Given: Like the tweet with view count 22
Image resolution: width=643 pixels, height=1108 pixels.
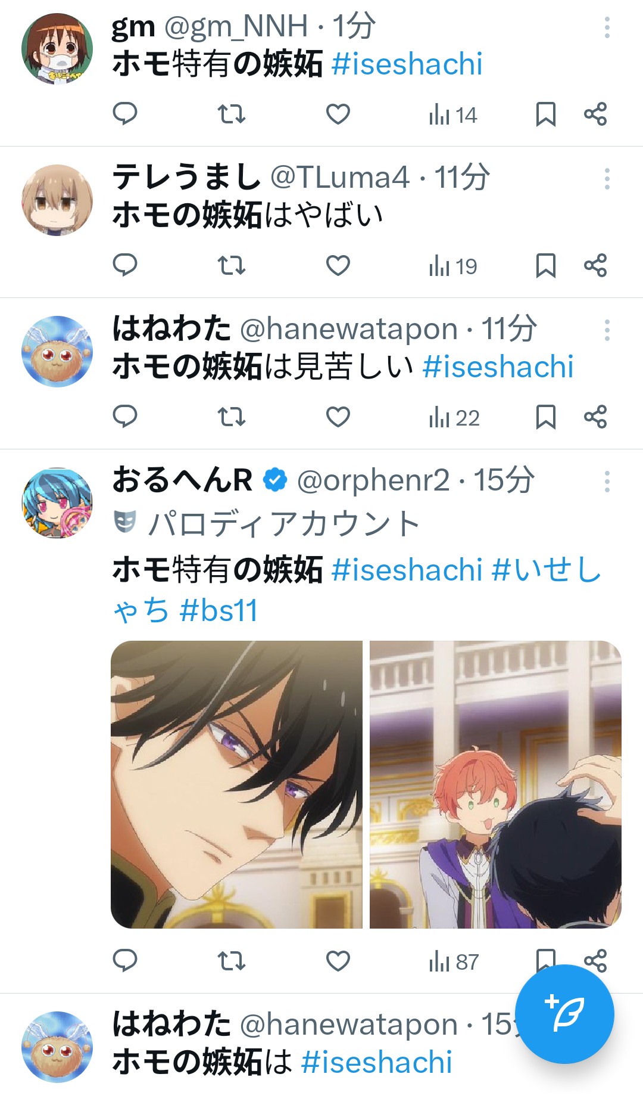Looking at the screenshot, I should click(x=338, y=417).
